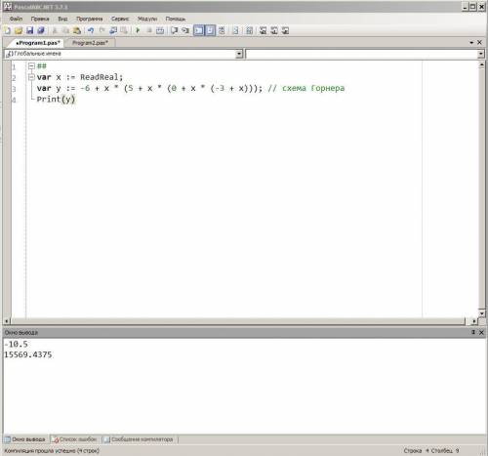Viewport: 488px width, 456px height.
Task: Open the Сервис menu
Action: [x=120, y=19]
